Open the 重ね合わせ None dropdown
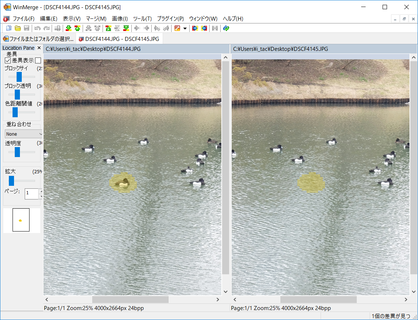The image size is (418, 320). tap(24, 134)
